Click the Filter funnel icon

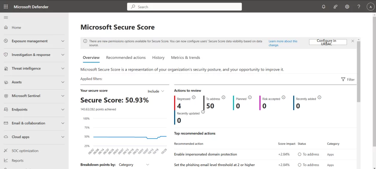[343, 79]
